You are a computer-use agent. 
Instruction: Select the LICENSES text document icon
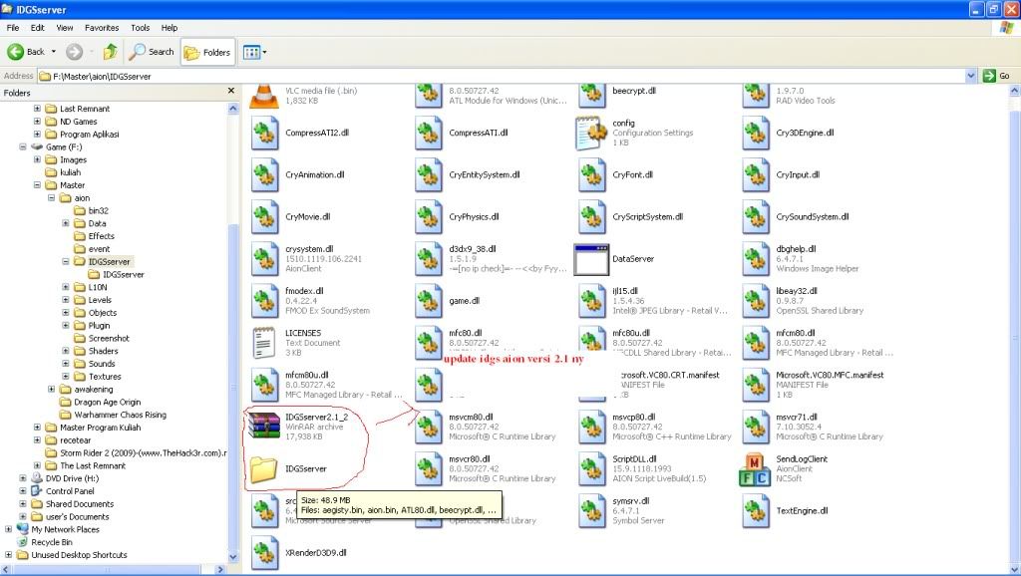(263, 343)
